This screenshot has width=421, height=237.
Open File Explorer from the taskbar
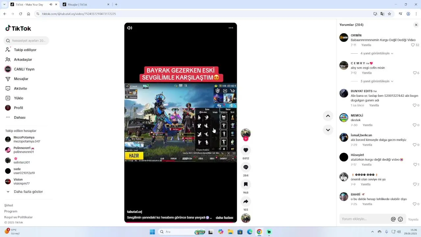(231, 232)
